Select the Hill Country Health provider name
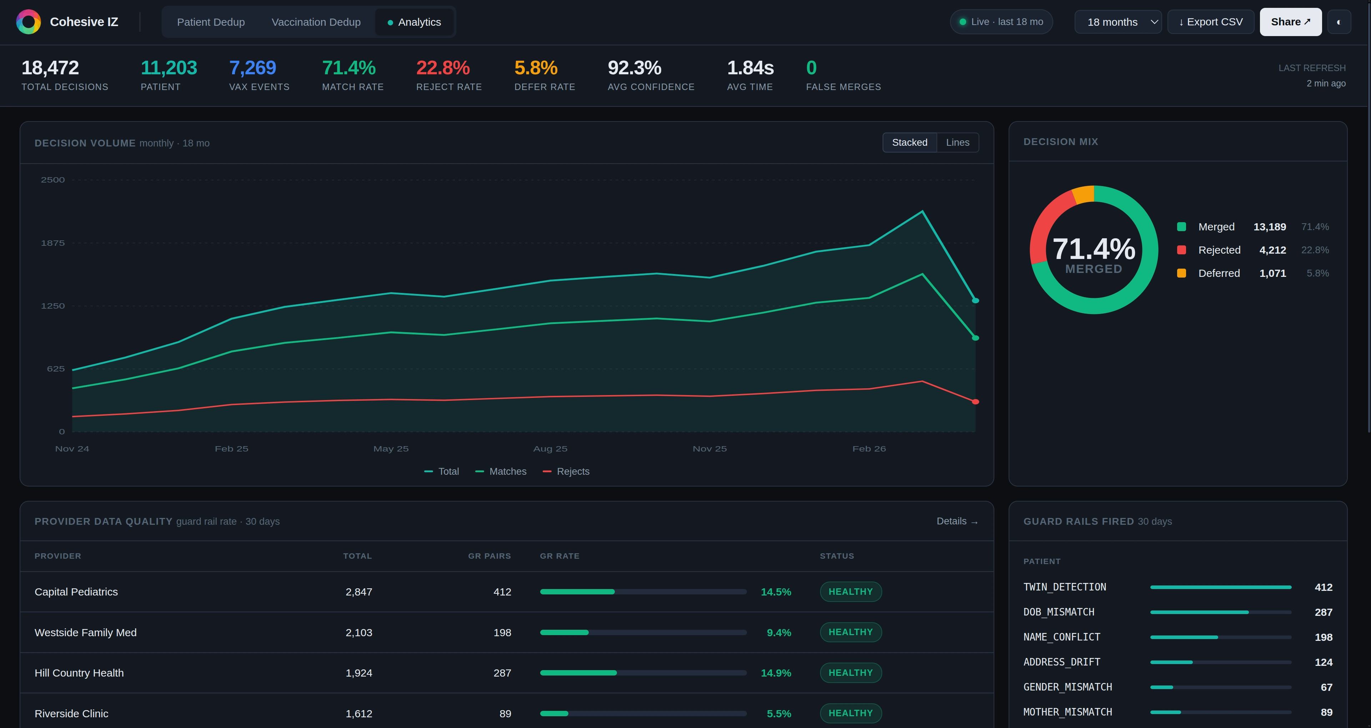 click(79, 673)
